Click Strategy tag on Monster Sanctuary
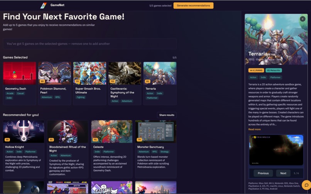Image resolution: width=311 pixels, height=194 pixels. click(165, 152)
